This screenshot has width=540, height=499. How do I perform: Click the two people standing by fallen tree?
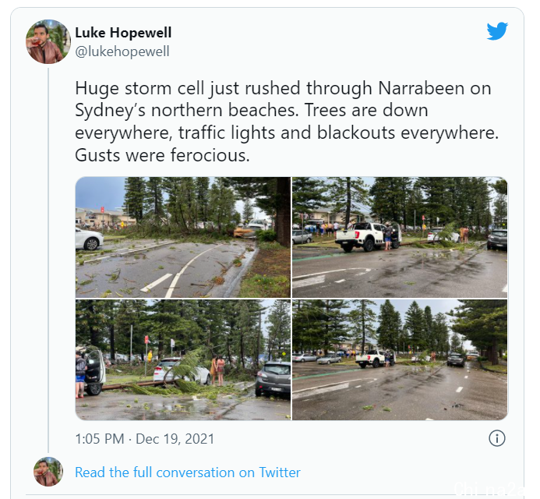(217, 370)
